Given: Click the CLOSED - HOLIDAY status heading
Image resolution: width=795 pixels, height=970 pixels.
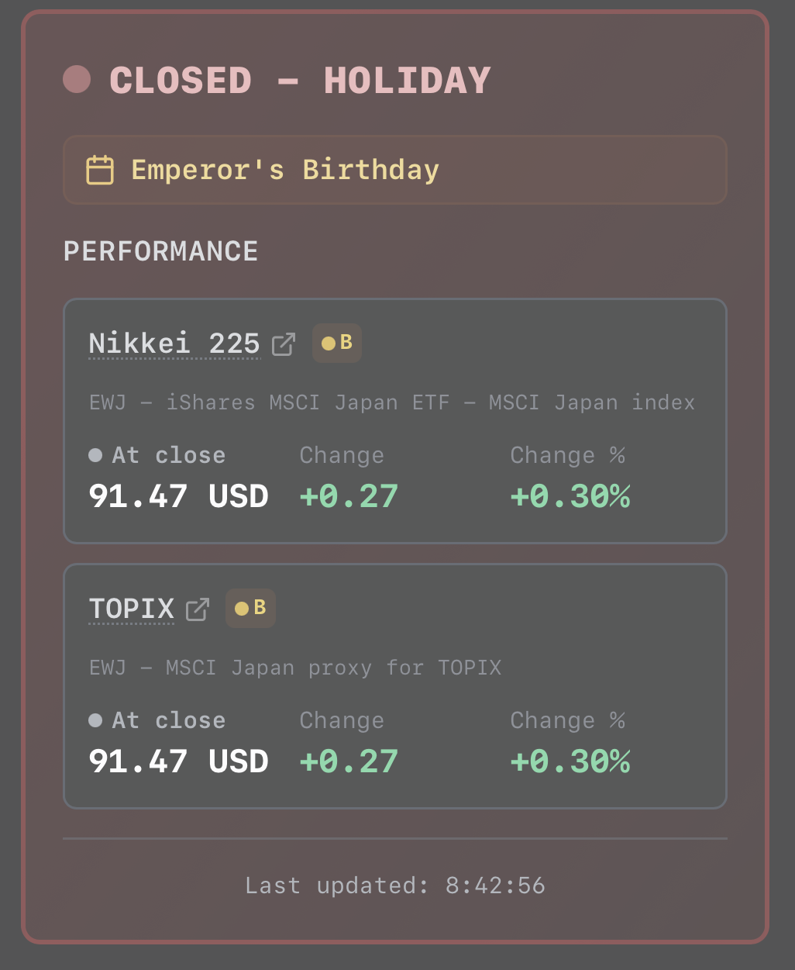Looking at the screenshot, I should click(x=300, y=81).
